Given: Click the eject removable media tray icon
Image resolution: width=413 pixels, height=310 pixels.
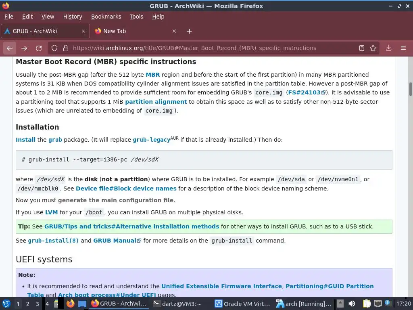Looking at the screenshot, I should pyautogui.click(x=340, y=304).
